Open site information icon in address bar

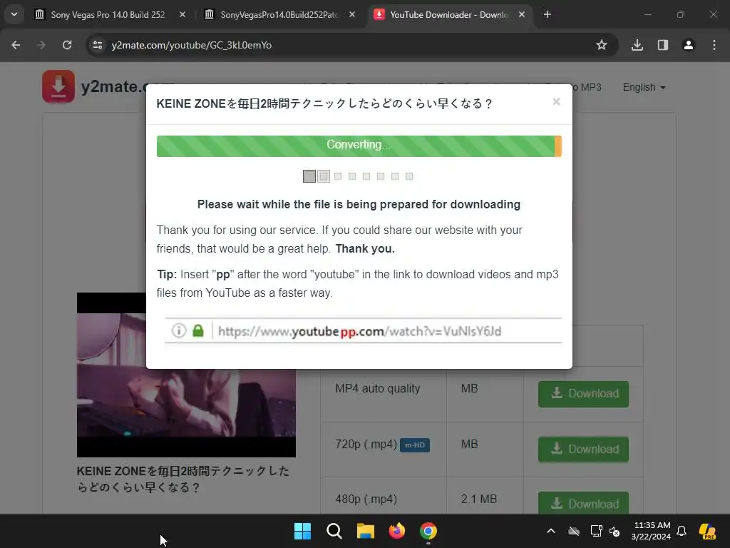[x=97, y=45]
